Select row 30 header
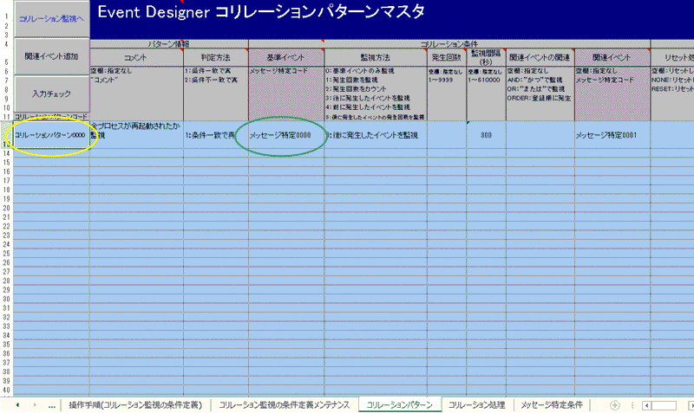This screenshot has height=413, width=694. [7, 299]
